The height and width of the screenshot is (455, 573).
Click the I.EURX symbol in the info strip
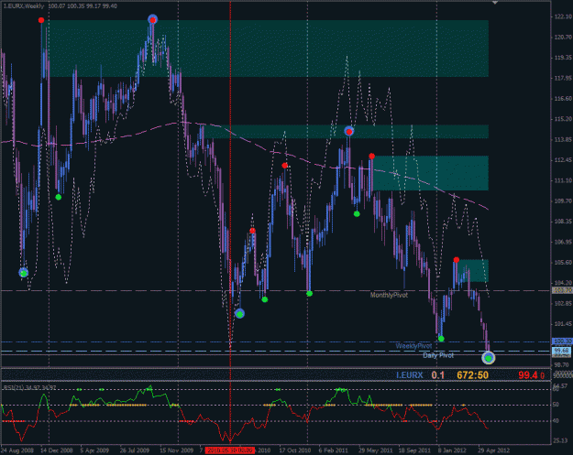[409, 375]
